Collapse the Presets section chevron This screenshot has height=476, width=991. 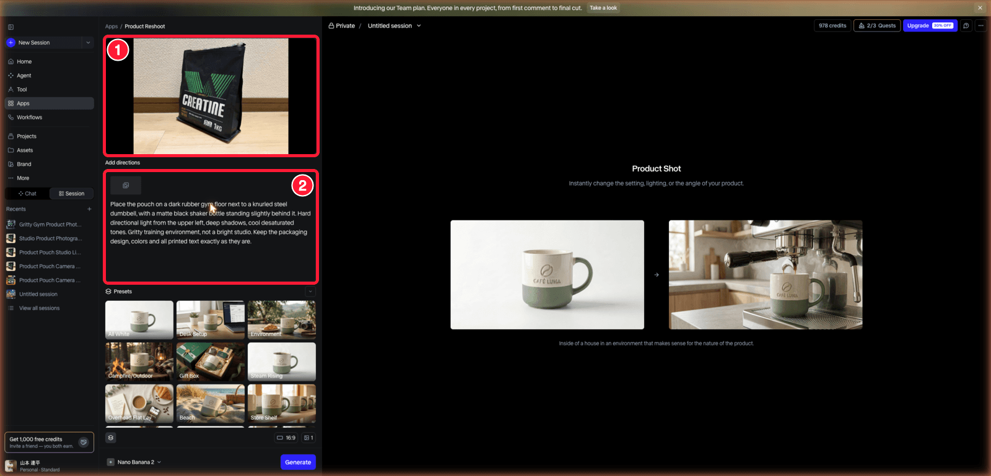click(311, 292)
